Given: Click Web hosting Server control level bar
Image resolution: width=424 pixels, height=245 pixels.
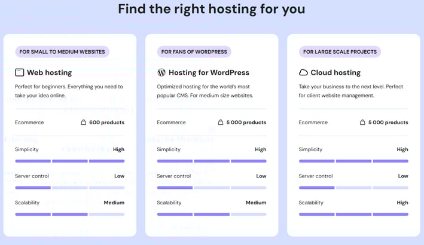Looking at the screenshot, I should pos(70,188).
